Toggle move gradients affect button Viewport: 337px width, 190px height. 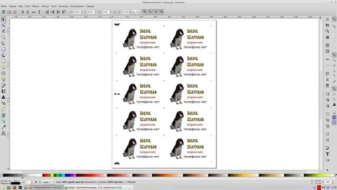click(156, 12)
